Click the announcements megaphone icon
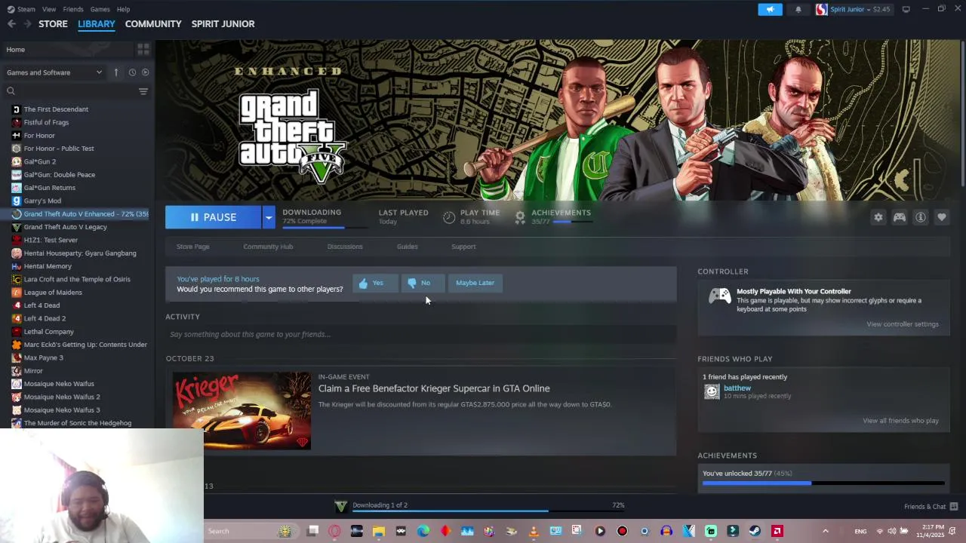Screen dimensions: 966x543 click(x=770, y=9)
